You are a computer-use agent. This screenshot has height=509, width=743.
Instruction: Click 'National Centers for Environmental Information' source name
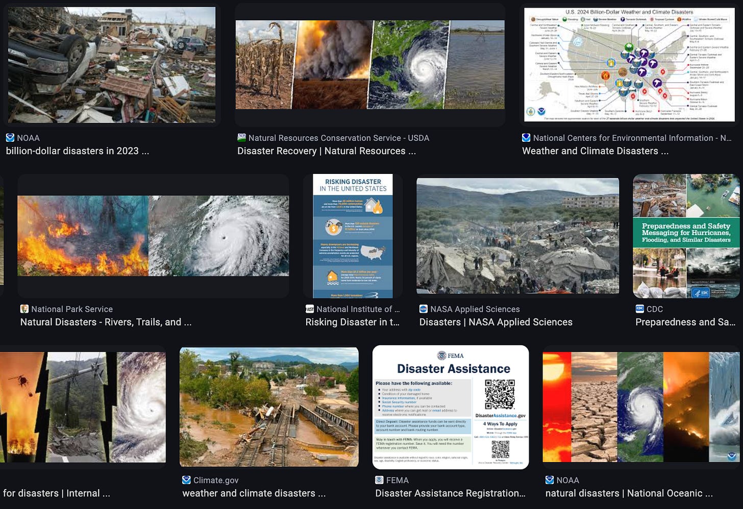click(632, 138)
